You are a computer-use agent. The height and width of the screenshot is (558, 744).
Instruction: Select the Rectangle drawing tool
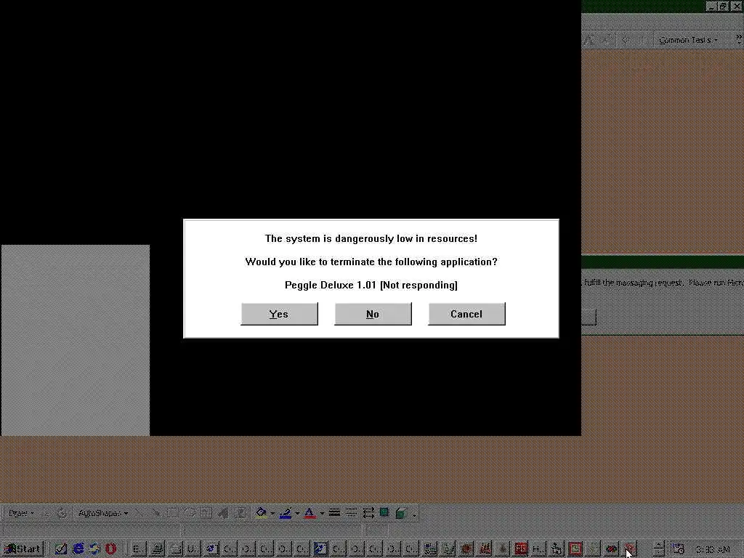172,514
